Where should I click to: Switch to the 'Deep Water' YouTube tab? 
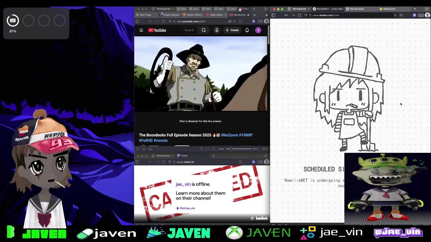pos(217,15)
